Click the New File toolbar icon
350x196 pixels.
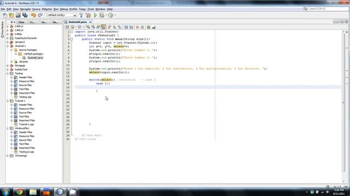5,15
